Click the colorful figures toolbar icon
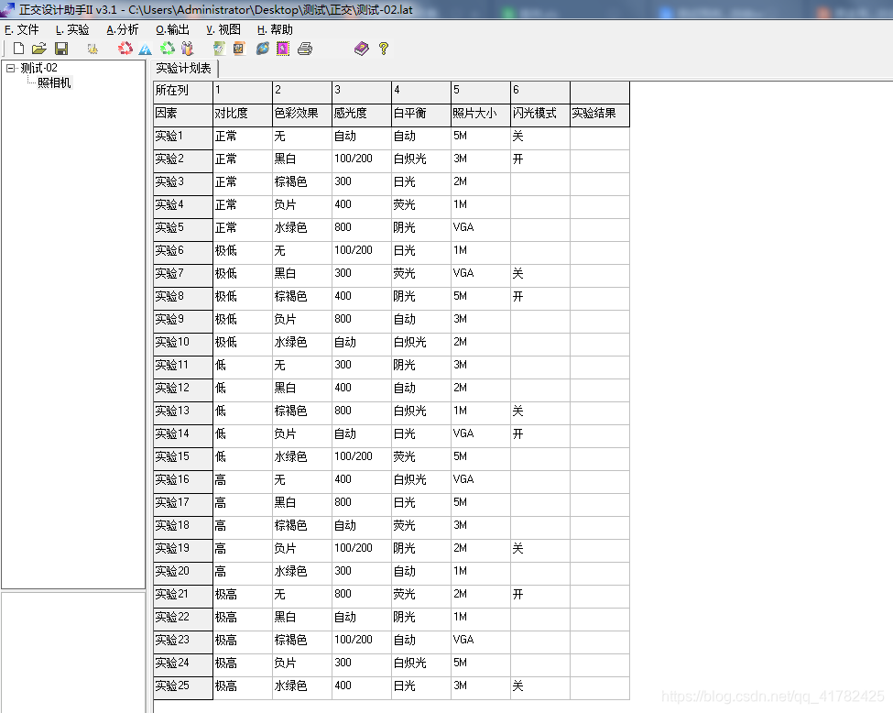 pyautogui.click(x=188, y=49)
